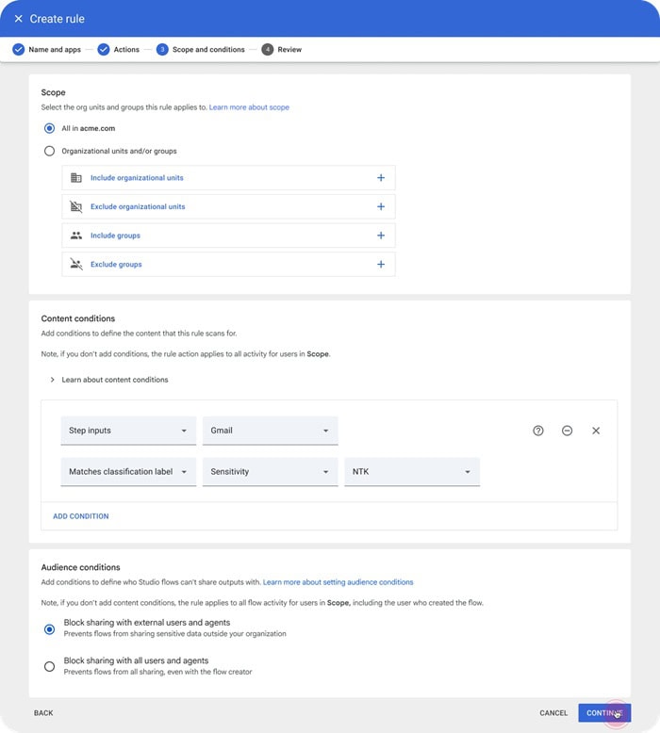Click the crossed building icon for Exclude organizational units

click(x=75, y=206)
